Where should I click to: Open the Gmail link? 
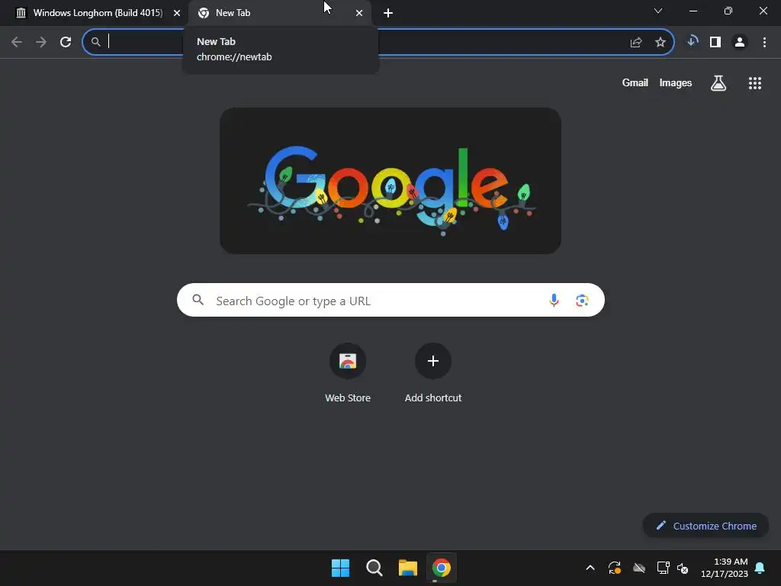click(x=635, y=82)
